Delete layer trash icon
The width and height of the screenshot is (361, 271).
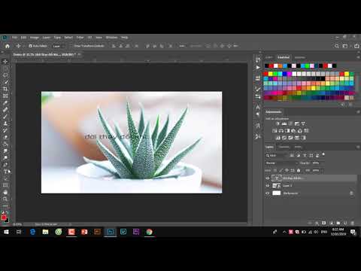[x=352, y=223]
